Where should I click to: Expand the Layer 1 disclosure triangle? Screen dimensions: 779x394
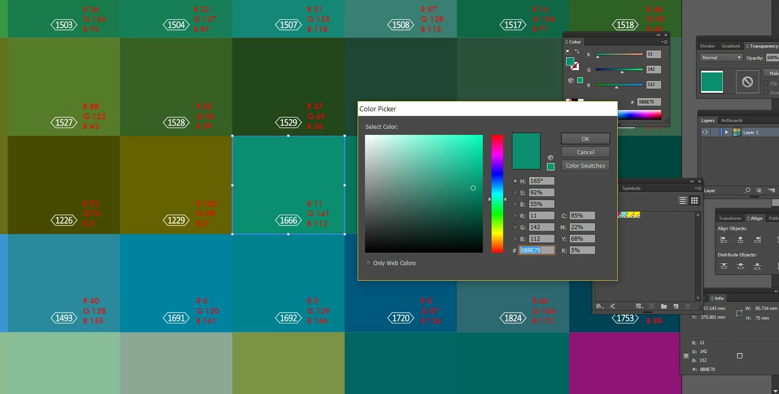726,132
